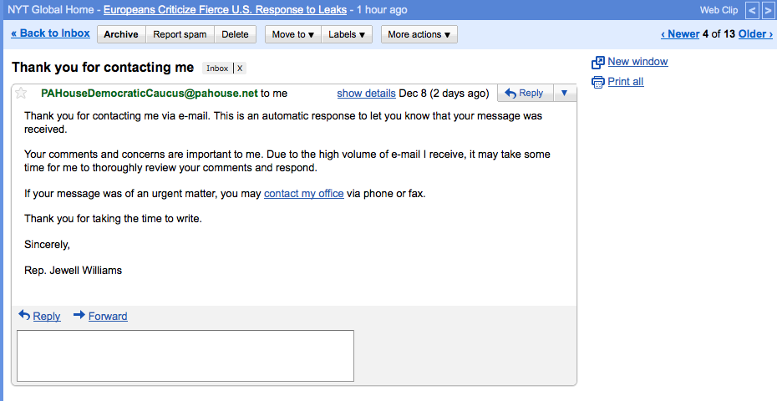The width and height of the screenshot is (777, 401).
Task: Open the Move to dropdown
Action: pyautogui.click(x=293, y=34)
